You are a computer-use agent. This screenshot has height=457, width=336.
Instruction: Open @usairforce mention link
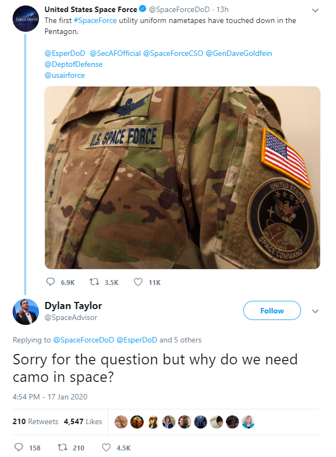65,75
